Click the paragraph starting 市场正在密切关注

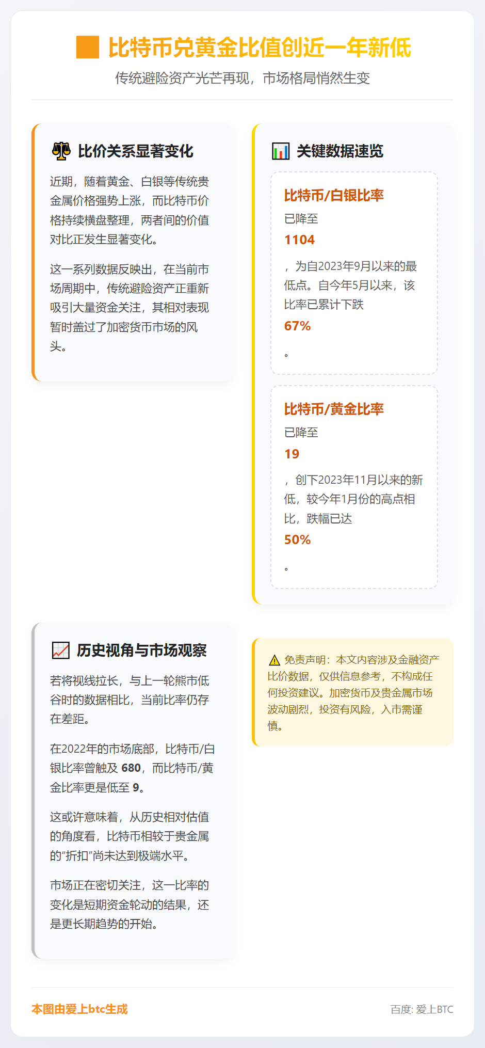tap(130, 904)
